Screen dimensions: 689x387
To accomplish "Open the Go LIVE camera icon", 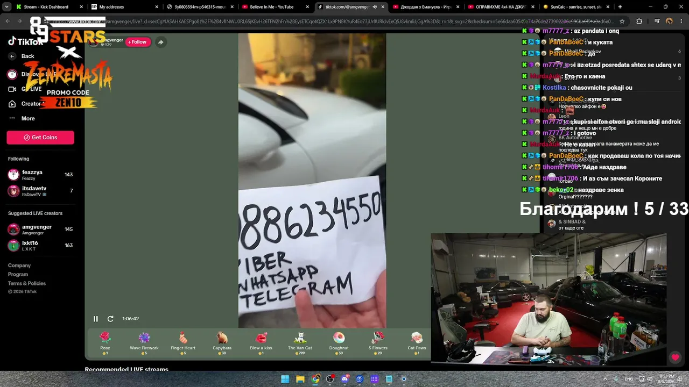I will click(x=12, y=89).
